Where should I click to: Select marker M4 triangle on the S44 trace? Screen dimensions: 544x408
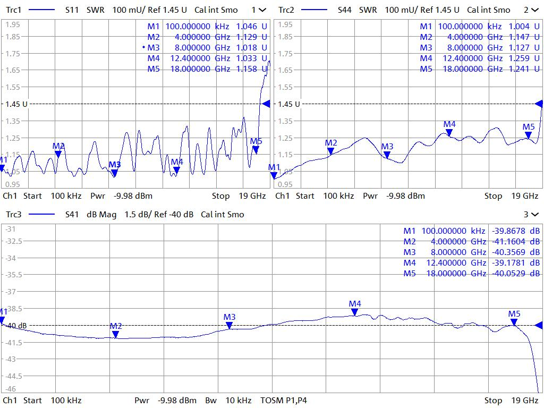449,132
